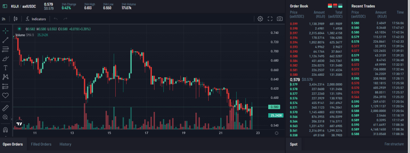
Task: Open chart settings gear
Action: (x=260, y=19)
